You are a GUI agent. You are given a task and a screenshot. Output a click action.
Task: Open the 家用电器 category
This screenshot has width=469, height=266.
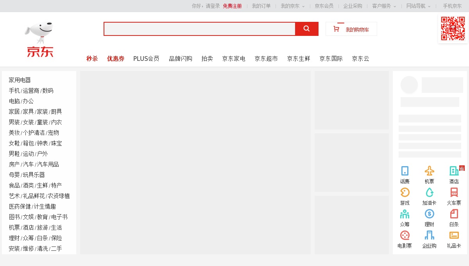20,80
